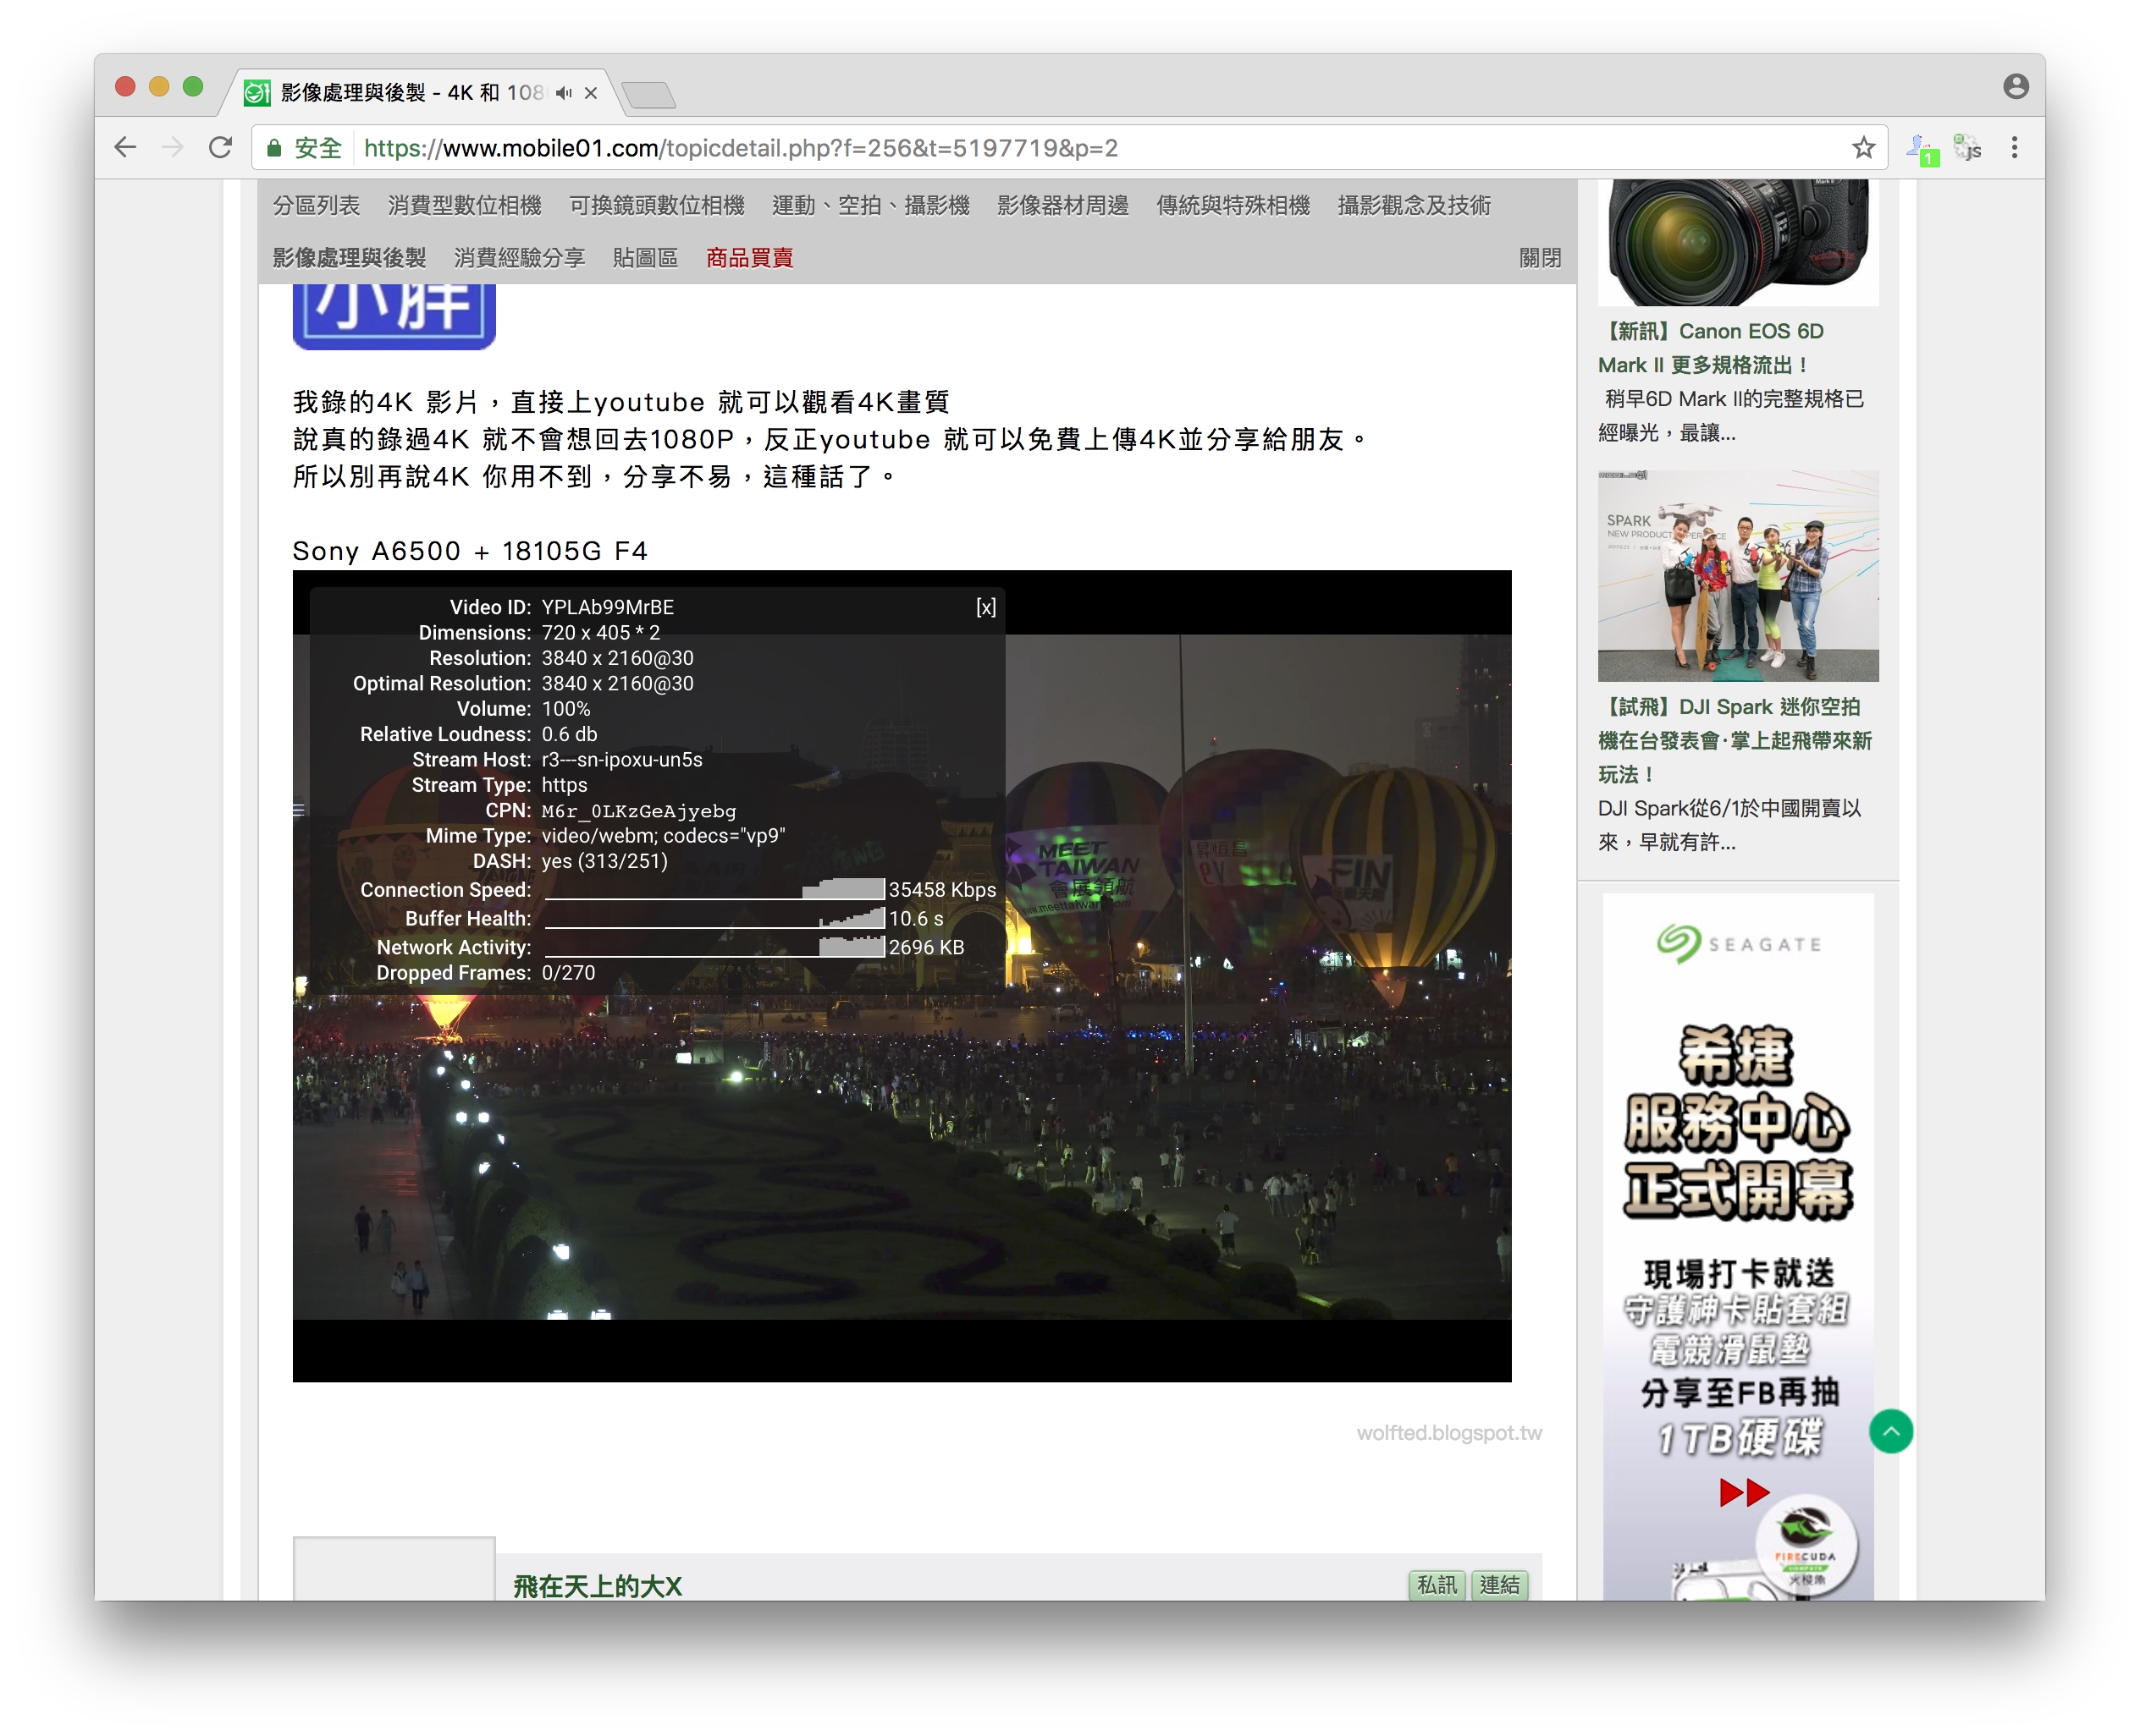This screenshot has height=1736, width=2140.
Task: Open the Chrome three-dot menu
Action: (2014, 148)
